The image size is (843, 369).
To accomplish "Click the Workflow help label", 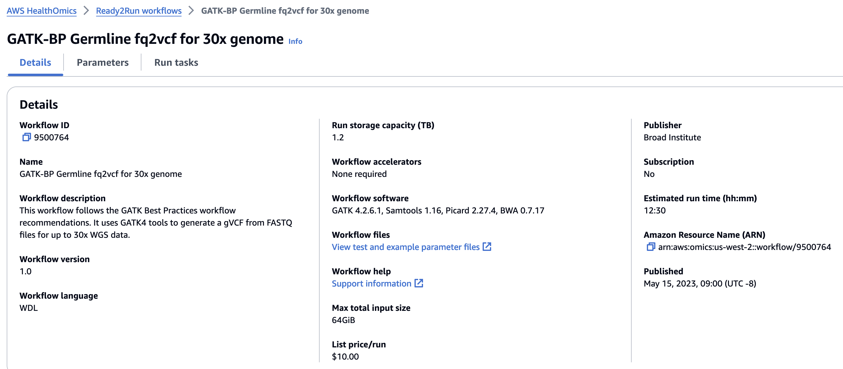I will (x=361, y=271).
